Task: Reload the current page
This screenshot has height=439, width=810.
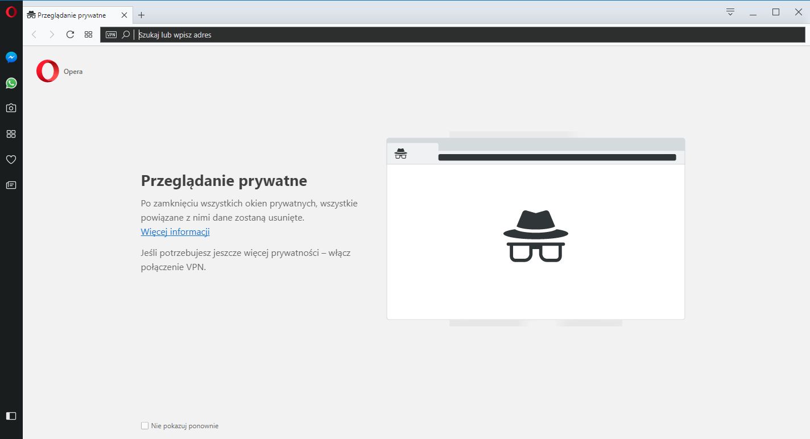Action: click(x=70, y=35)
